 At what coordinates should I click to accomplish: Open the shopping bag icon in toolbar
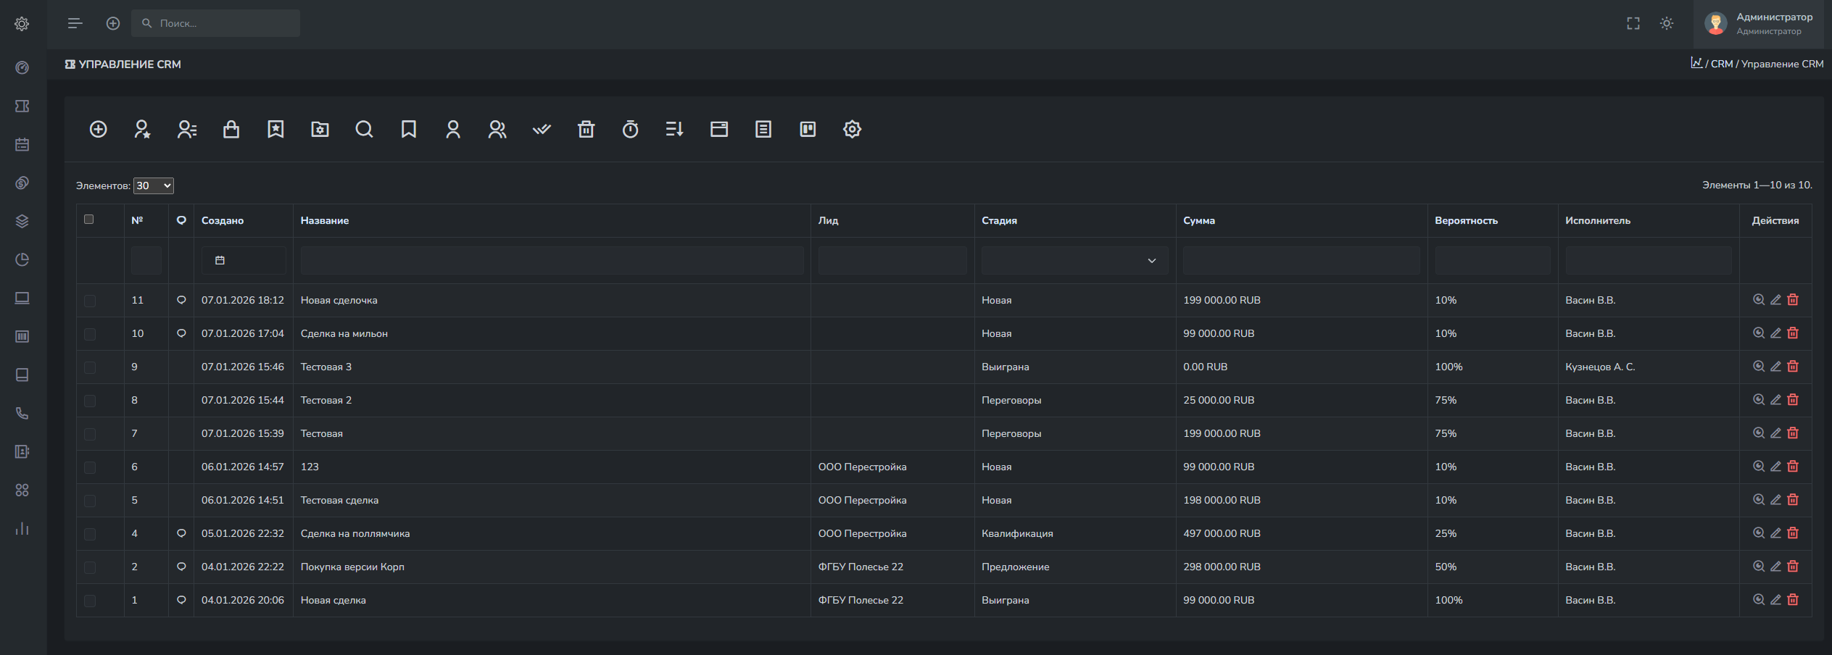(231, 130)
